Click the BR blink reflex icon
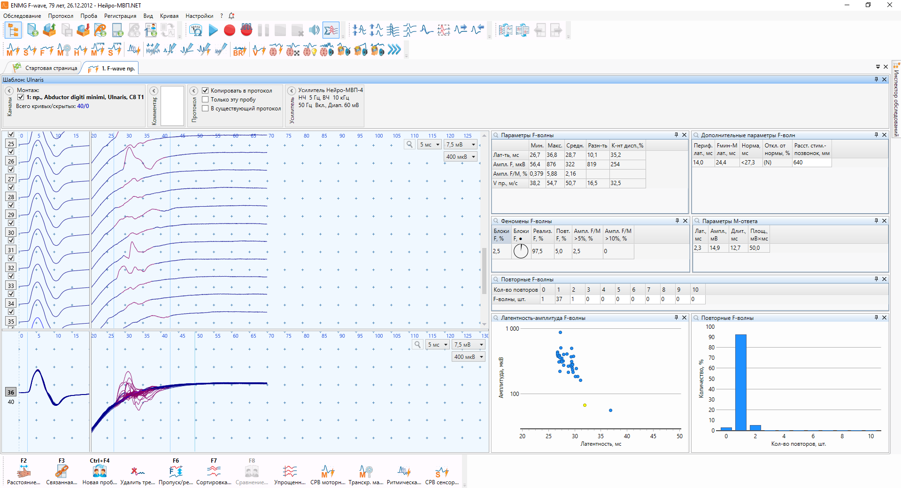The image size is (901, 488). (239, 50)
